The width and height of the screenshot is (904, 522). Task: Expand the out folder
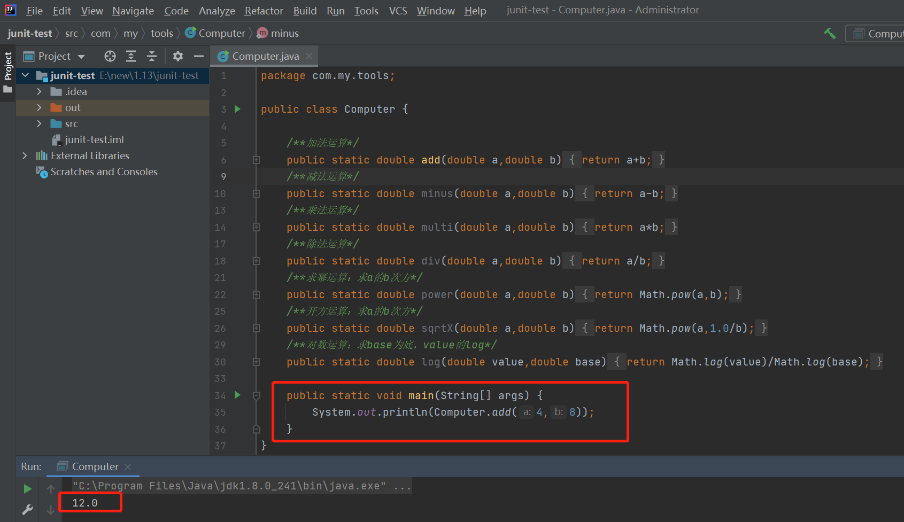(x=39, y=108)
